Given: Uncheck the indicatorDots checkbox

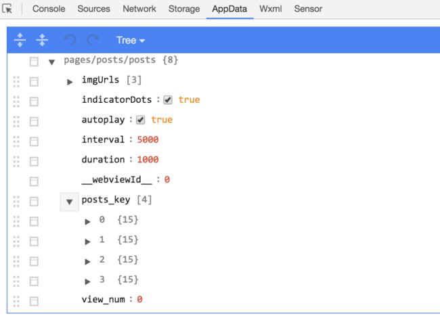Looking at the screenshot, I should [x=168, y=100].
